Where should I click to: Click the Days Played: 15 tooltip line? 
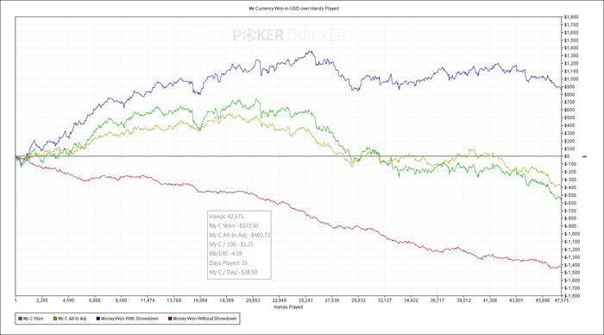click(x=228, y=263)
